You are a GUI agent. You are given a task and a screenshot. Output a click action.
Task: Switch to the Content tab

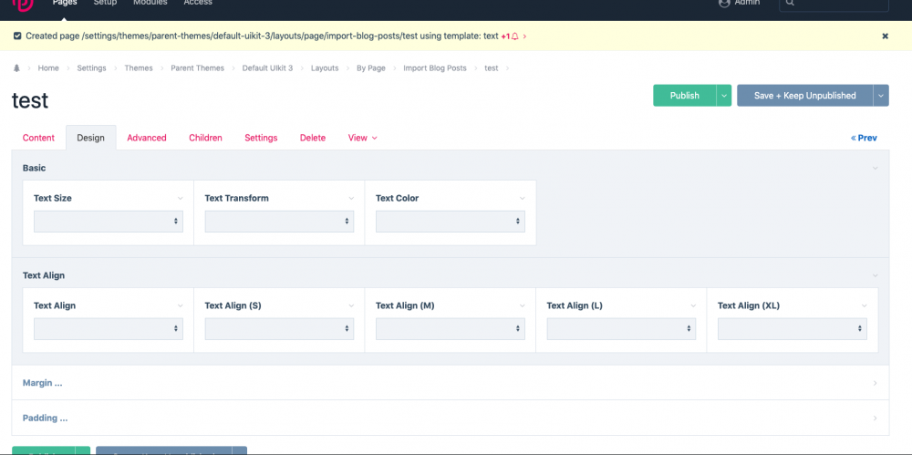coord(38,138)
